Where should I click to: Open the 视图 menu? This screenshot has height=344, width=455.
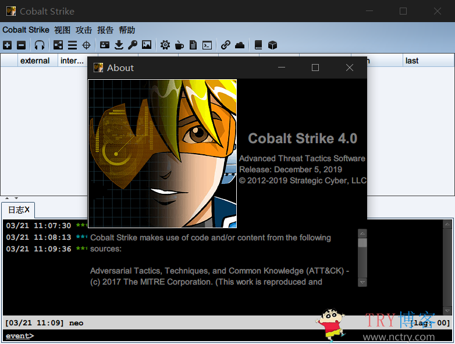click(x=62, y=30)
